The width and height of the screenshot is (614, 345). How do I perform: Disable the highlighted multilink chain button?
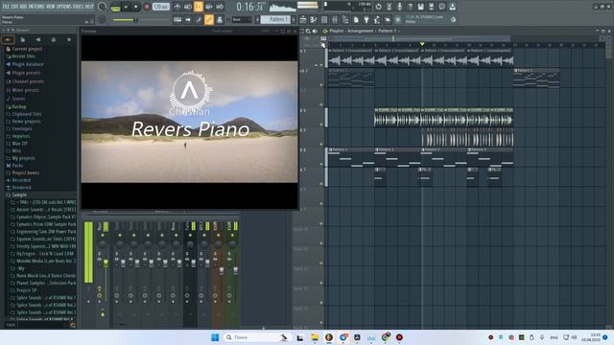(x=209, y=19)
